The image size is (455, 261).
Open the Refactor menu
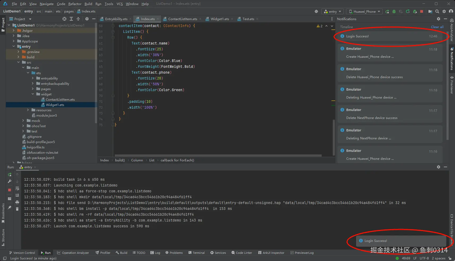pyautogui.click(x=75, y=4)
